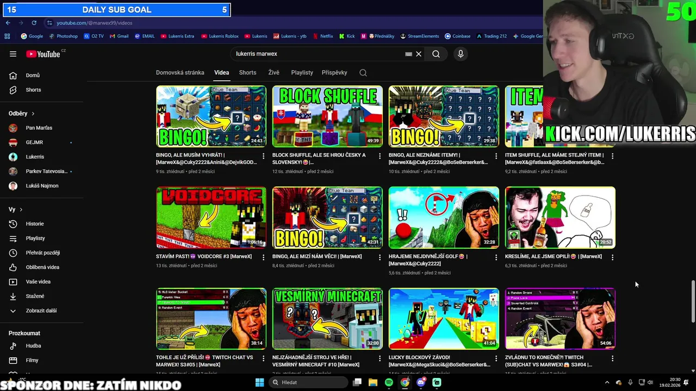
Task: Switch to Domovská stránka tab
Action: point(180,73)
